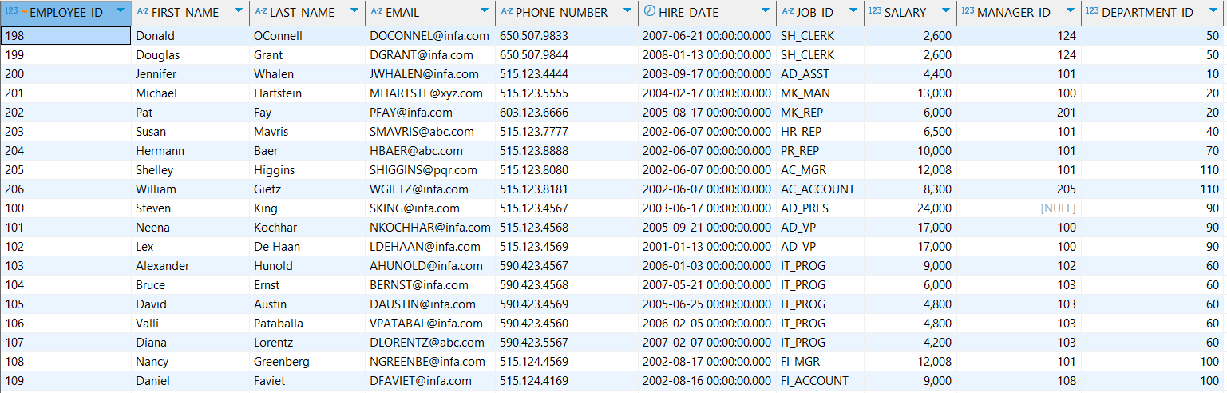Screen dimensions: 1227x393
Task: Select job ID cell AD_PRES
Action: 820,208
